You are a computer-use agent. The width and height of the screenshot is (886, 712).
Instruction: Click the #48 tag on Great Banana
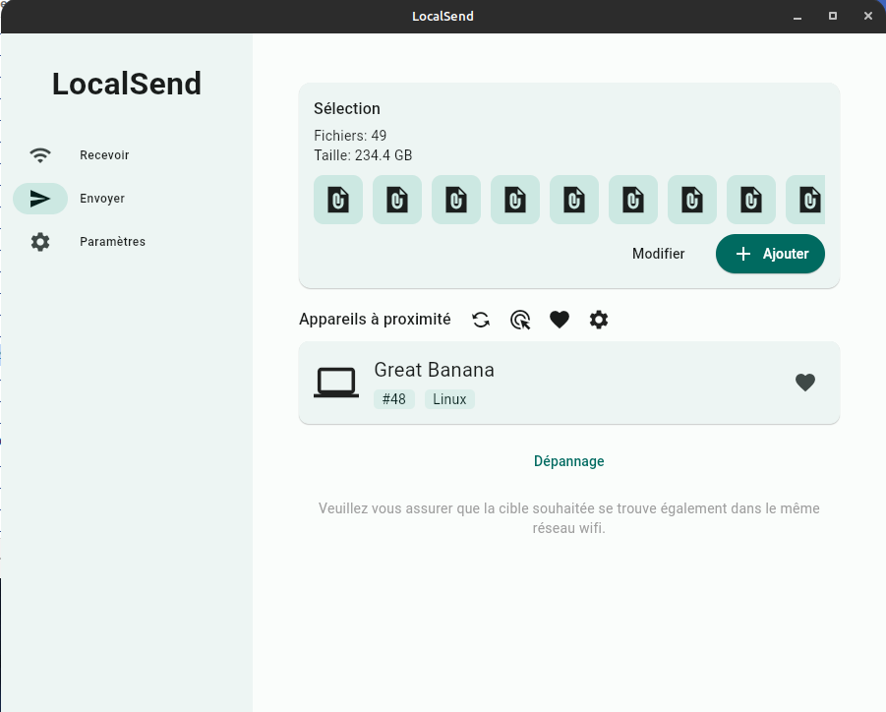click(393, 399)
